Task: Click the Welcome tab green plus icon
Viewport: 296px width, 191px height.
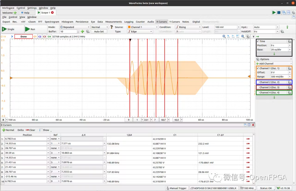Action: coord(15,13)
